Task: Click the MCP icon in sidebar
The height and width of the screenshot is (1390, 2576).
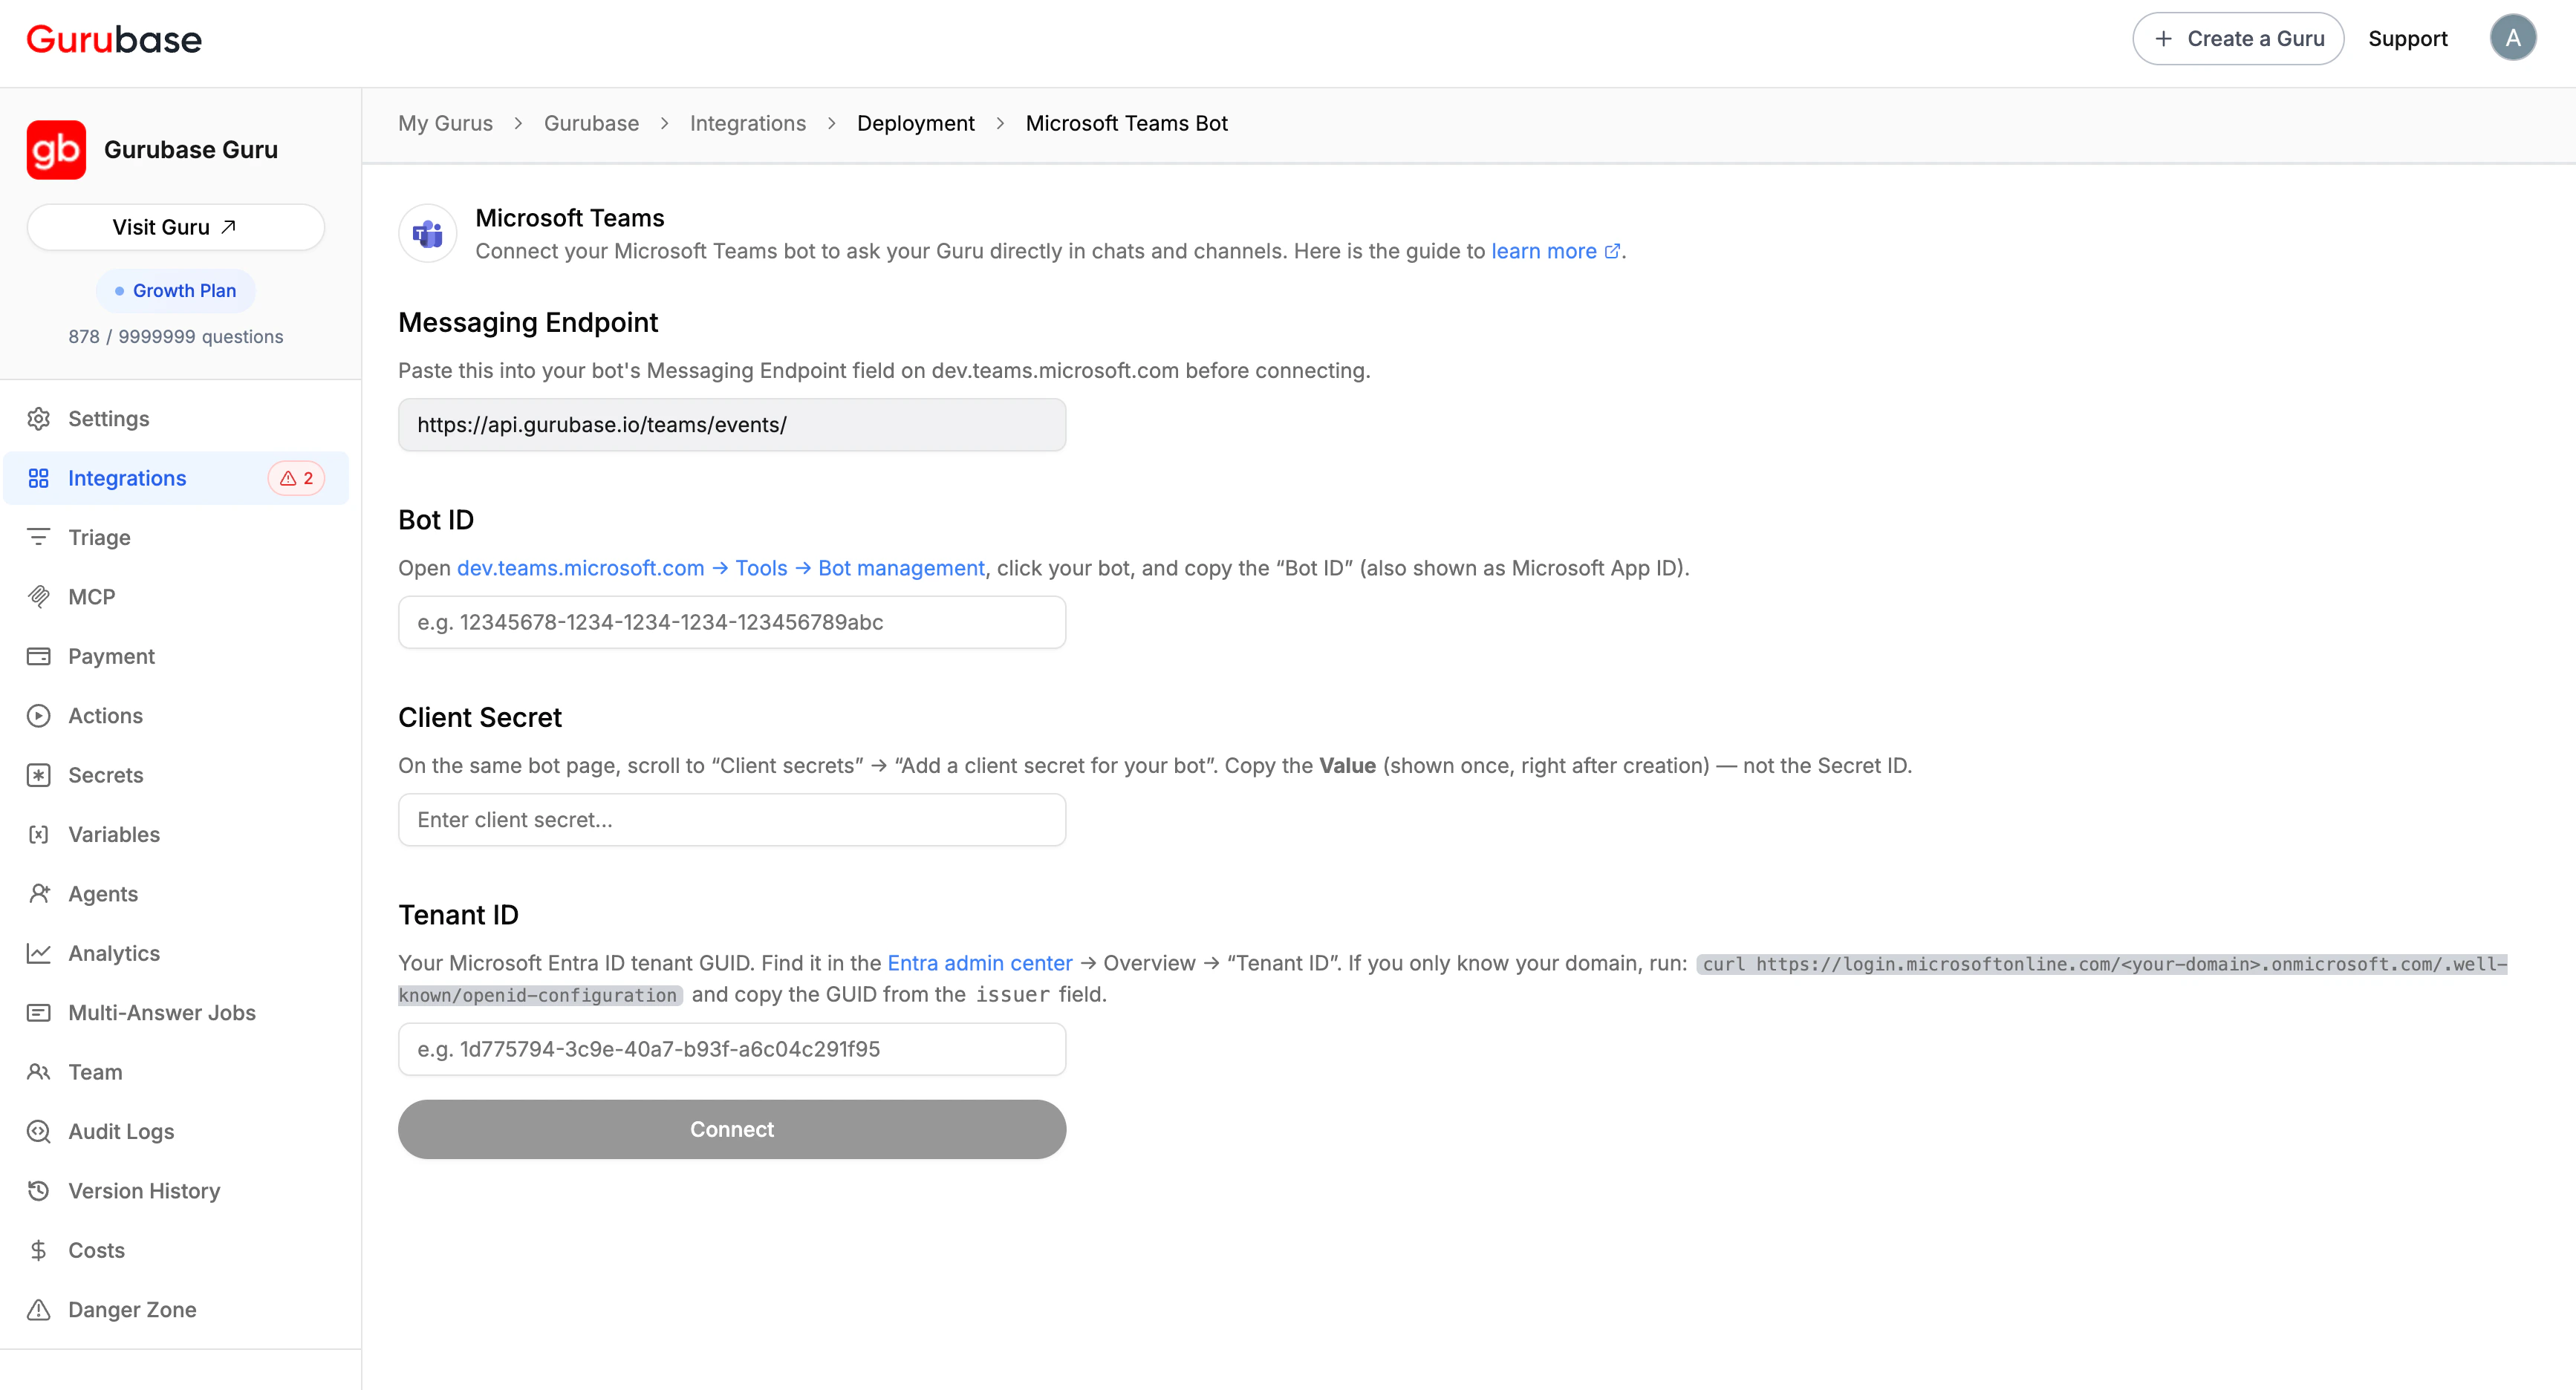Action: pos(39,596)
